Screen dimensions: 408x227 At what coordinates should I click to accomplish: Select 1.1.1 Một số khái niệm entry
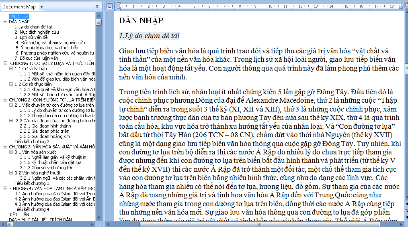pos(57,74)
